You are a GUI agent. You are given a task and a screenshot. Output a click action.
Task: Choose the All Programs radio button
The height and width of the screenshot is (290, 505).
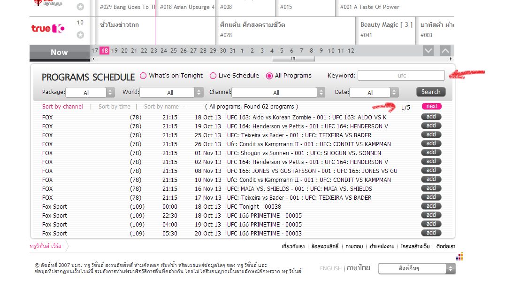[269, 76]
